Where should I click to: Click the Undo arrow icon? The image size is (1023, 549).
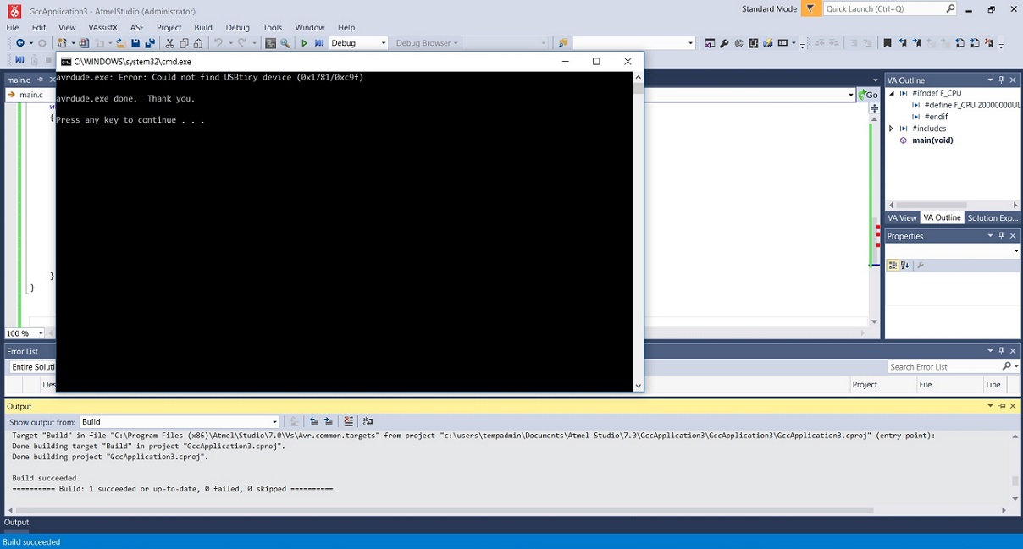click(218, 43)
